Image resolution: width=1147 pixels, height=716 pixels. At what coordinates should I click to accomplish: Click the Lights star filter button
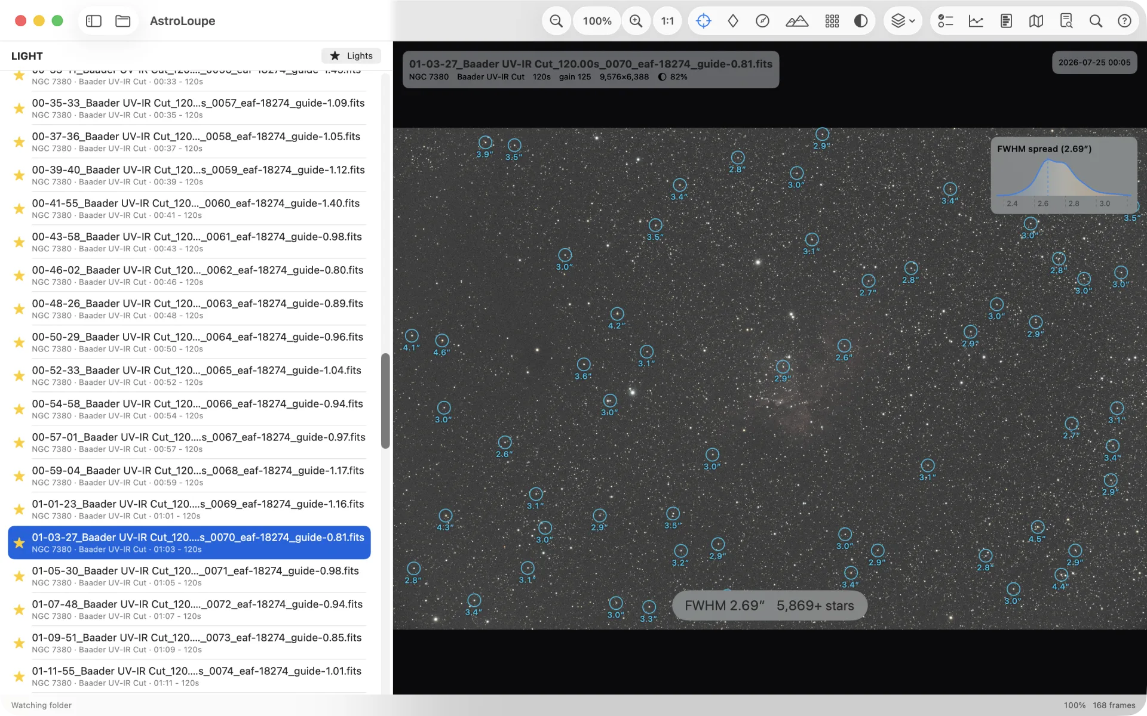(x=351, y=55)
